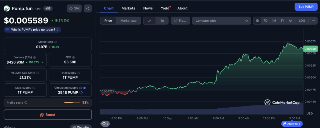Select 1D time range
Viewport: 320px width, 128px height.
[257, 21]
